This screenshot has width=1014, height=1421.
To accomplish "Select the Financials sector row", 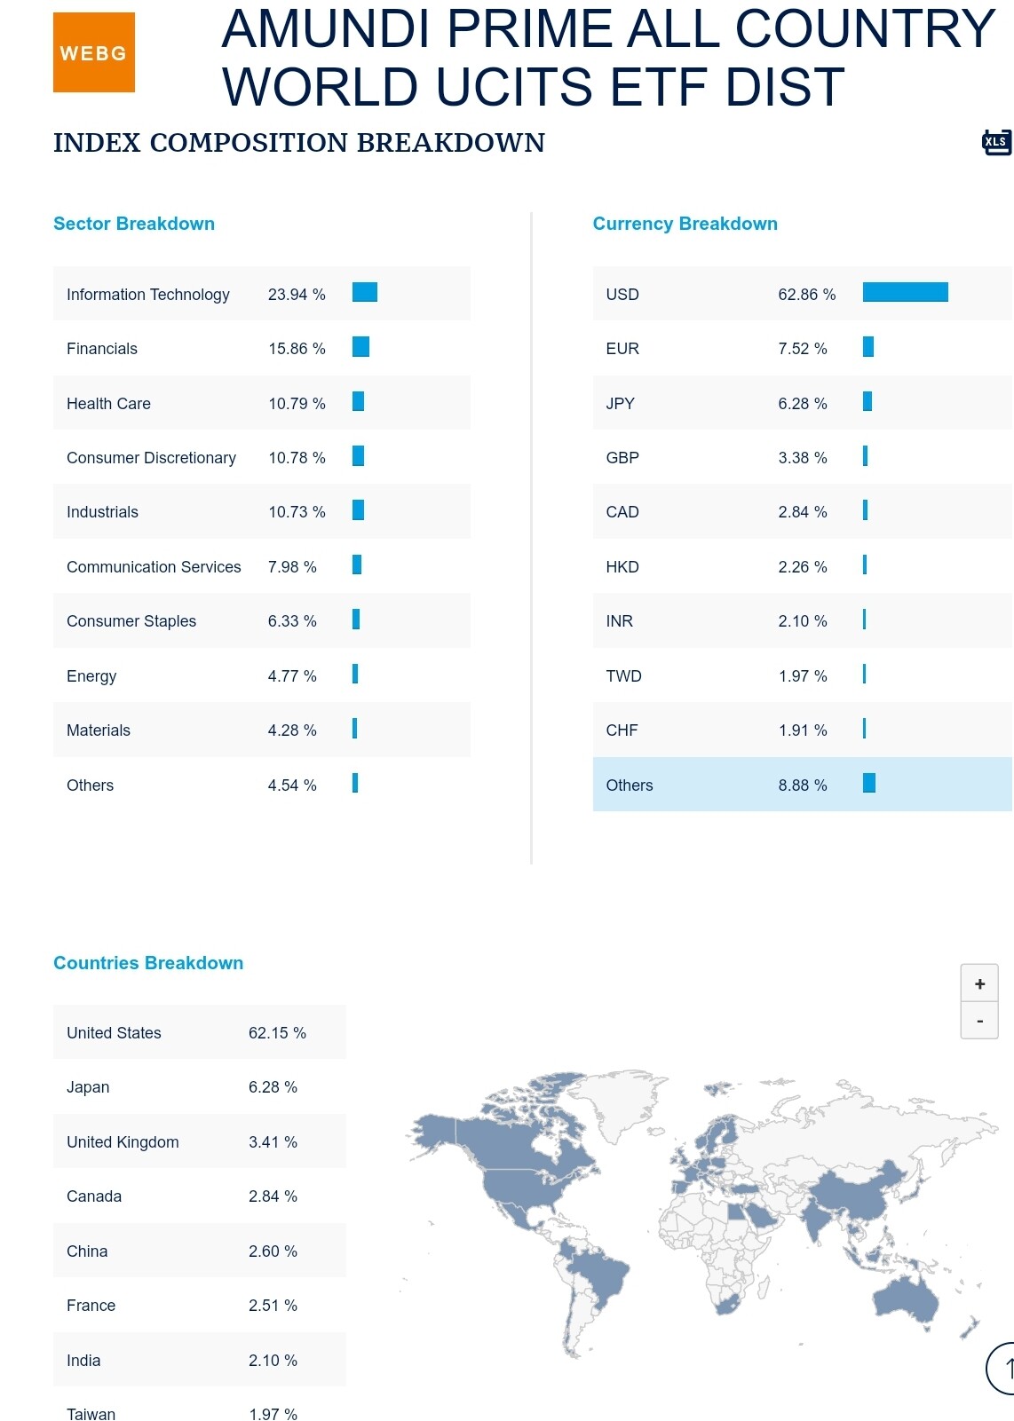I will click(x=261, y=348).
